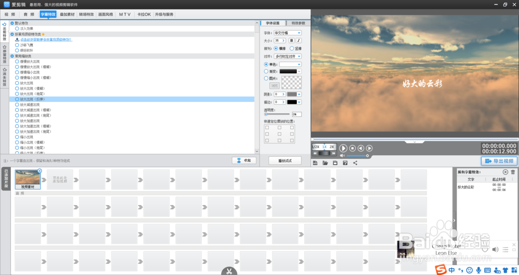Click the scissors cut icon at bottom
The width and height of the screenshot is (519, 275).
229,271
